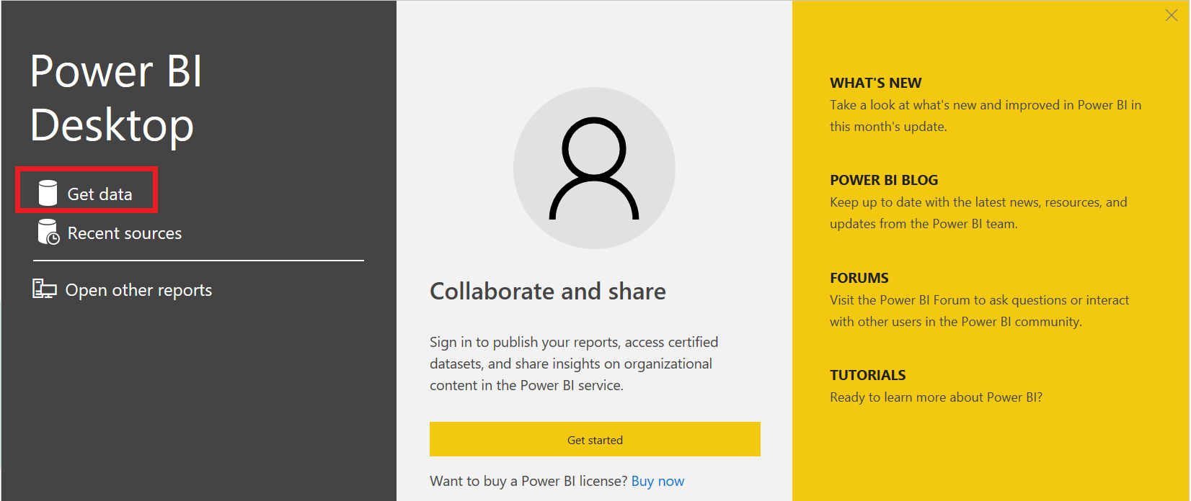The image size is (1191, 501).
Task: Follow the Buy now link
Action: (658, 480)
